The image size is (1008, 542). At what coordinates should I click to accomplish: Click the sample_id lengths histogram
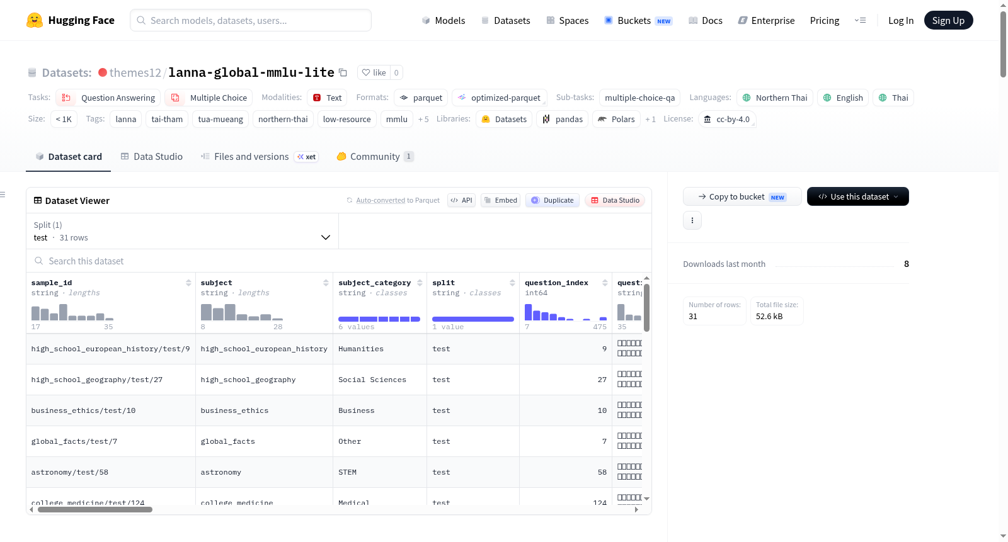pos(72,312)
